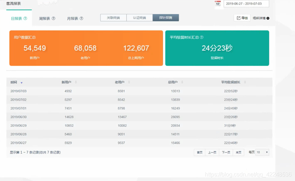The height and width of the screenshot is (181, 295).
Task: Open 场所详情 link
Action: pos(259,18)
